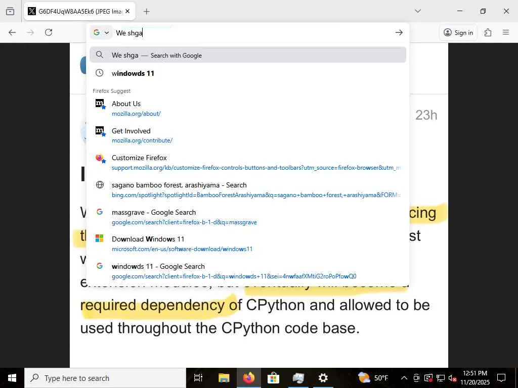Click the magnifier icon in Search with Google row

100,55
